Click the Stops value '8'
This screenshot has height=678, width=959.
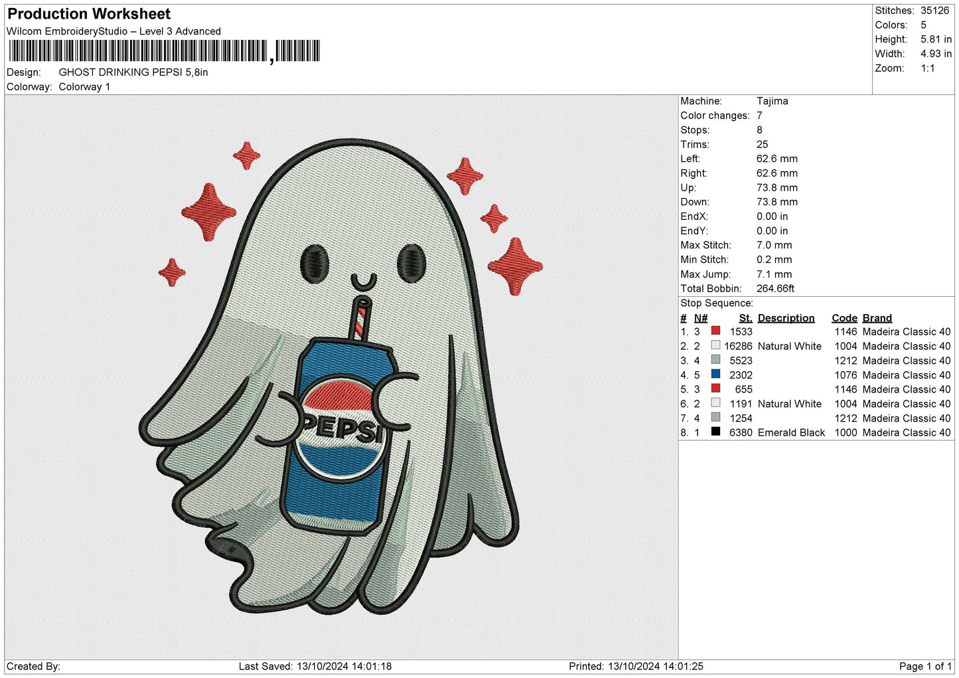(759, 130)
